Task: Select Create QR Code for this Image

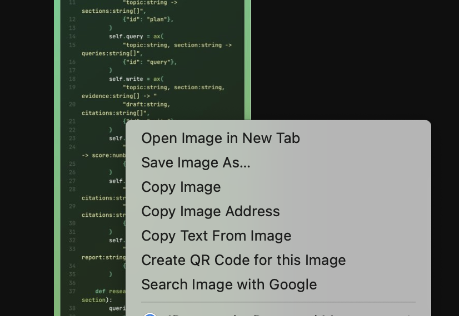Action: click(278, 260)
